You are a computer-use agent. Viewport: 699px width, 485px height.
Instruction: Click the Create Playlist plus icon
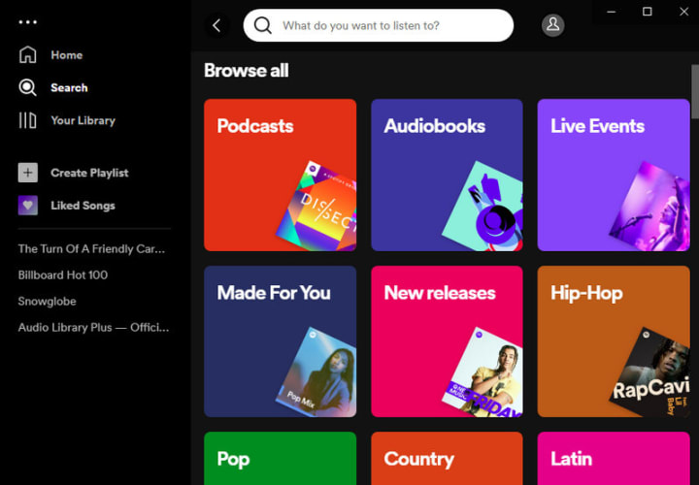[27, 173]
